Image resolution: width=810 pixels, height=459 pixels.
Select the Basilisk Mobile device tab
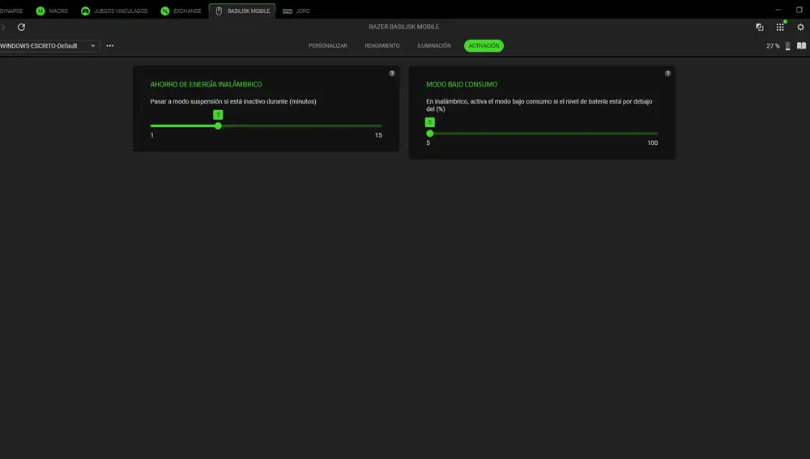coord(242,11)
